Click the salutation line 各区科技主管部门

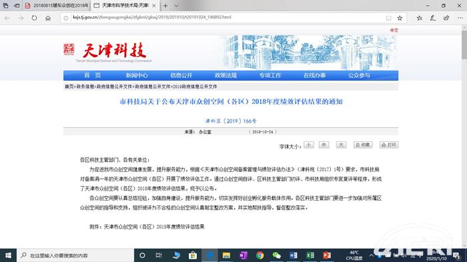(115, 160)
